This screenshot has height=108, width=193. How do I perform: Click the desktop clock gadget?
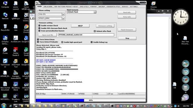[x=181, y=17]
